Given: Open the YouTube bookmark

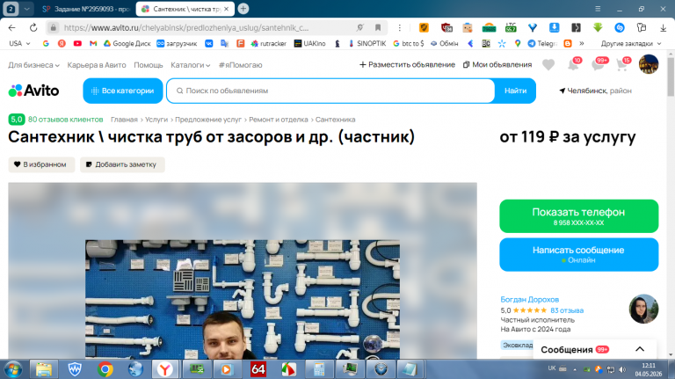Looking at the screenshot, I should (x=77, y=43).
